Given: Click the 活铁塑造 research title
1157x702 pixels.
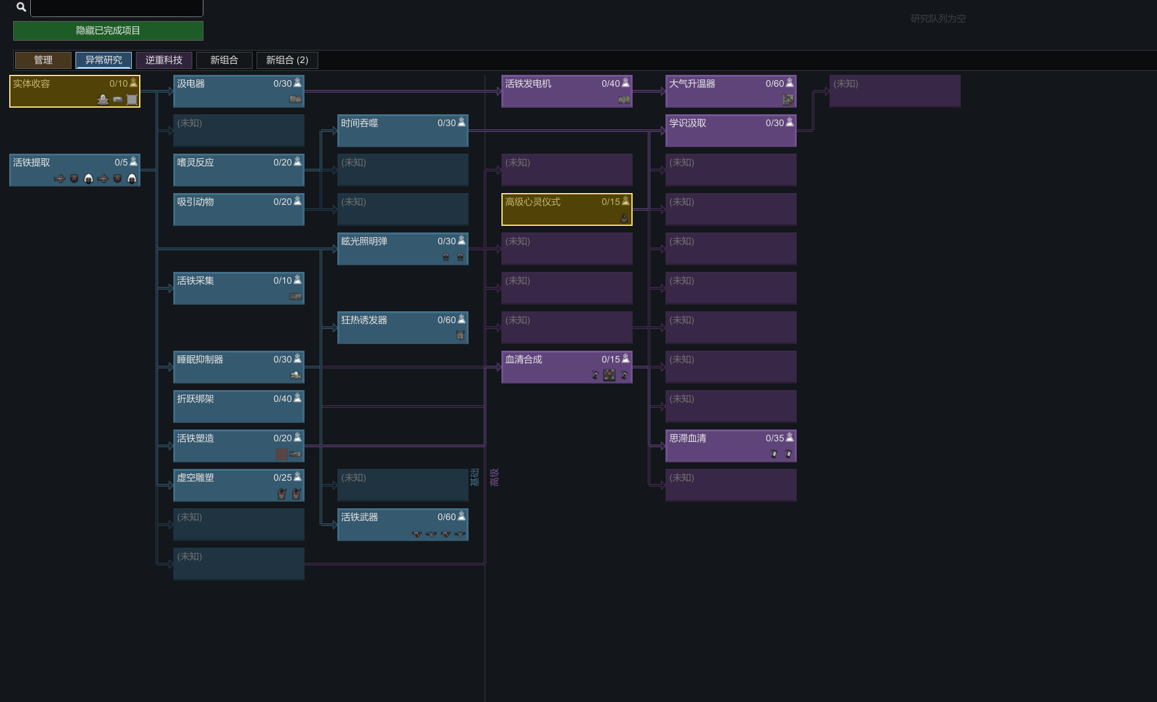Looking at the screenshot, I should 196,438.
